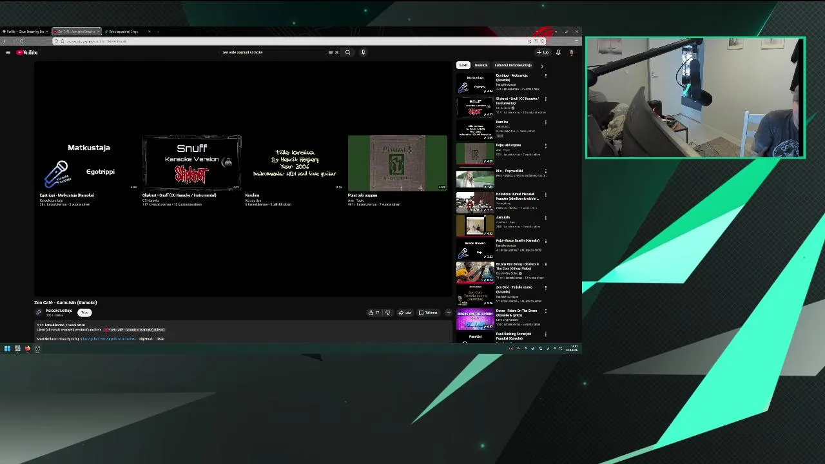Click the Jaa share button
The height and width of the screenshot is (464, 825).
405,313
